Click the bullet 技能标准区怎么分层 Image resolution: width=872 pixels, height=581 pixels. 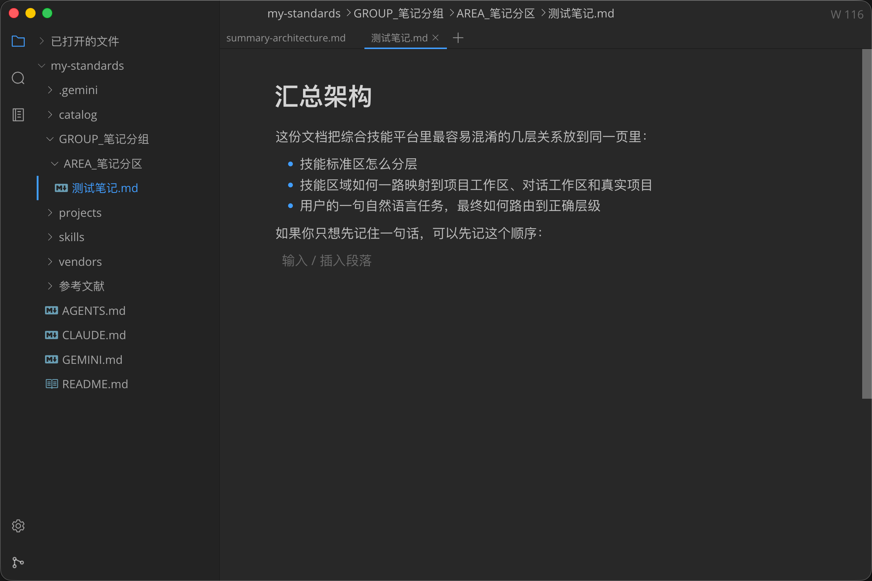coord(359,164)
